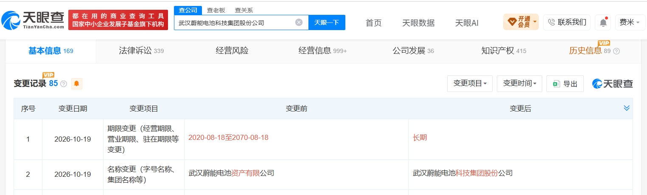Open the 基本信息 tab
647x195 pixels.
tap(51, 51)
